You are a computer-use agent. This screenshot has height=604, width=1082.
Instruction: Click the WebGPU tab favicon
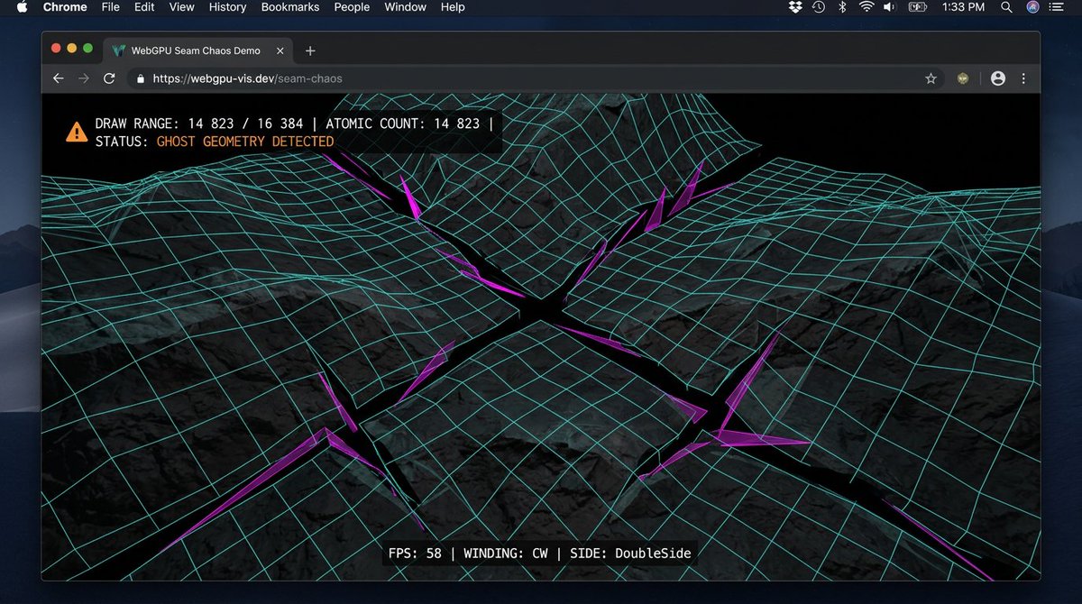(x=119, y=50)
